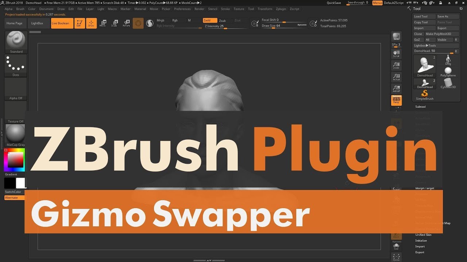
Task: Click the sculptris pro sphere icon
Action: [150, 23]
